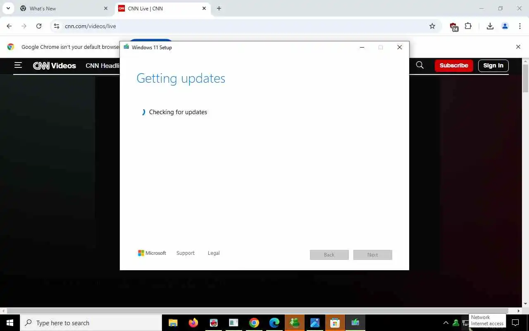
Task: Reload the CNN page
Action: coord(39,26)
